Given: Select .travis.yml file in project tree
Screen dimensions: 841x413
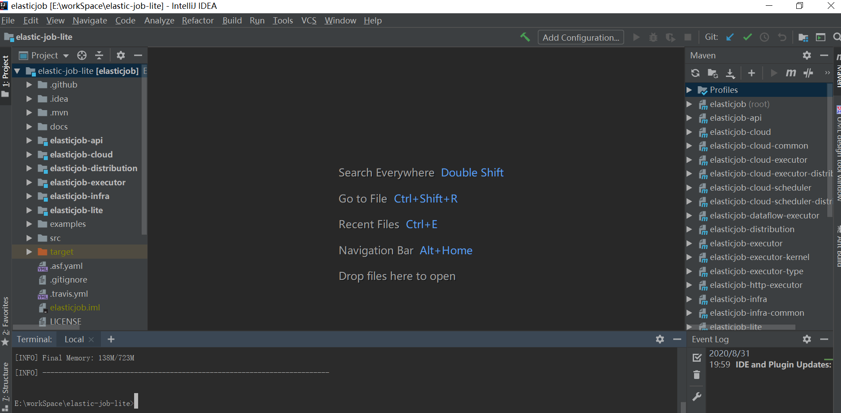Looking at the screenshot, I should (69, 294).
